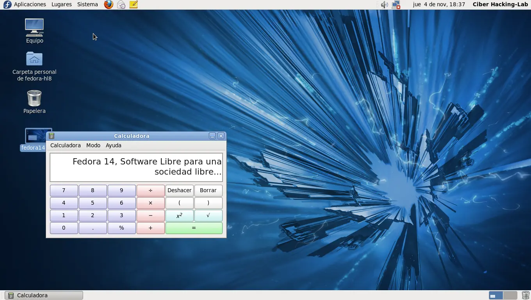Click the square root button

(208, 216)
